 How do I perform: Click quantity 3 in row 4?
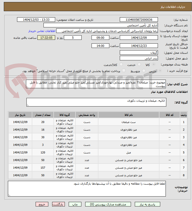point(43,145)
